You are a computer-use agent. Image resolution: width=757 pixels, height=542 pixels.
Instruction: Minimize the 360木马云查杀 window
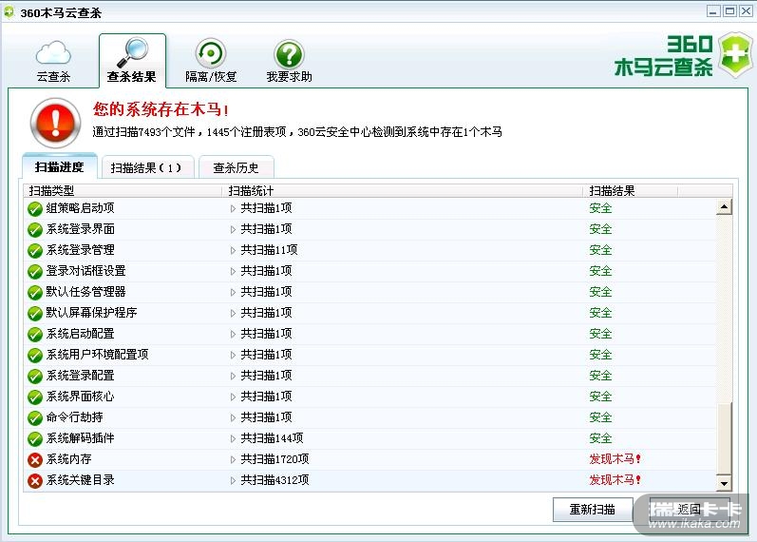pyautogui.click(x=713, y=10)
